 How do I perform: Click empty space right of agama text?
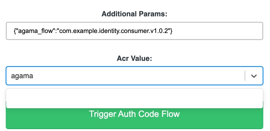[x=138, y=76]
